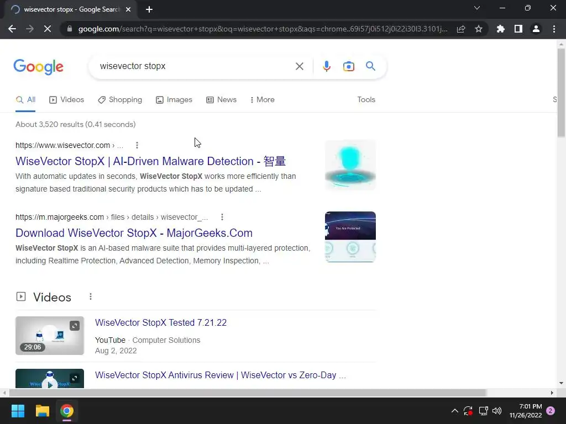The height and width of the screenshot is (424, 566).
Task: Click the Google logo
Action: [x=39, y=67]
